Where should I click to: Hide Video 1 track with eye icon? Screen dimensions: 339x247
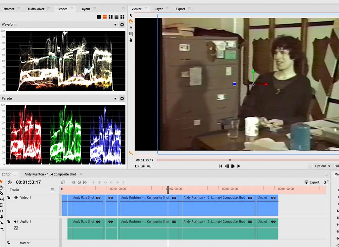click(16, 197)
